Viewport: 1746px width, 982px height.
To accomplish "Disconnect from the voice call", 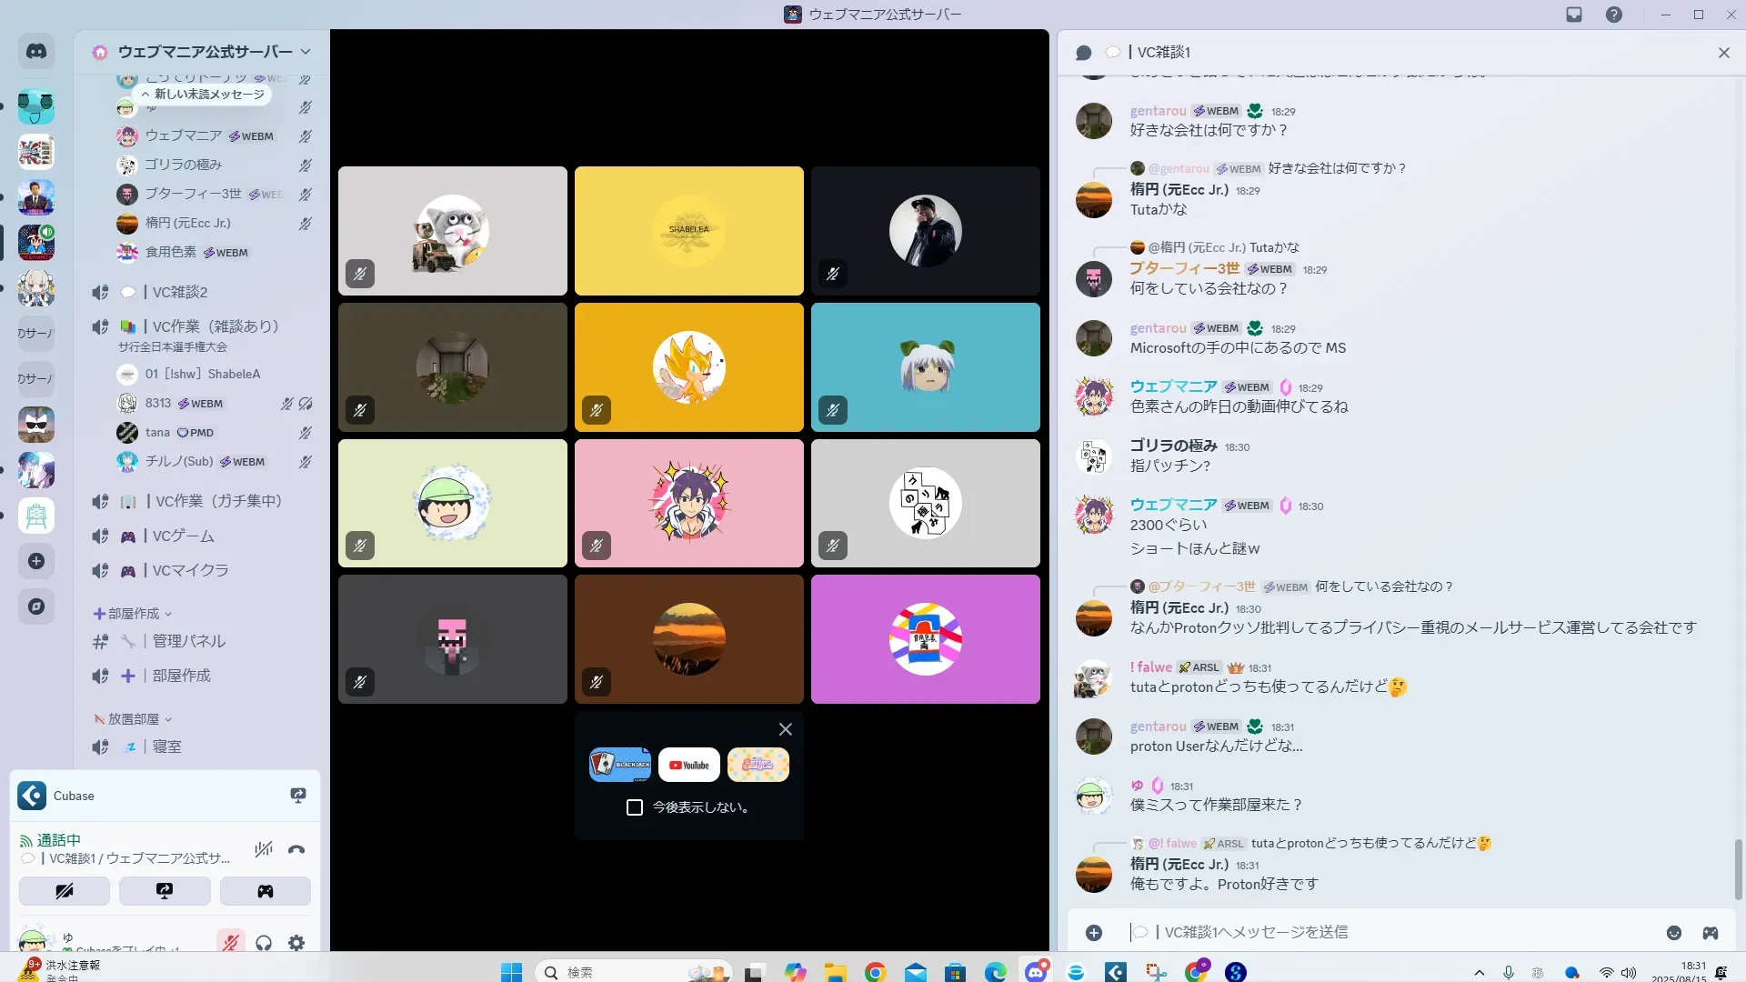I will click(296, 850).
